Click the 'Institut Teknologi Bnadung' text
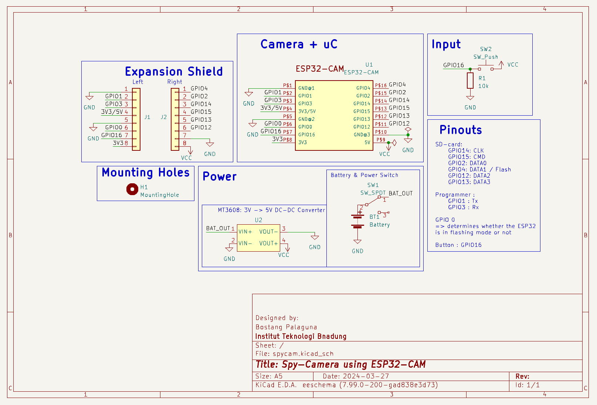 click(x=301, y=336)
